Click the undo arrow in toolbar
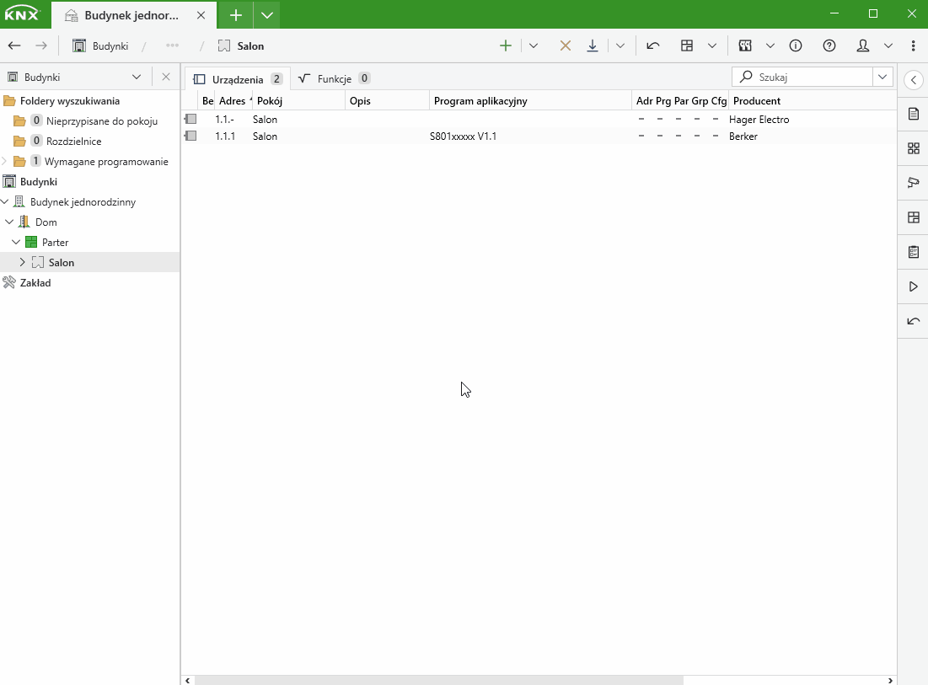Viewport: 928px width, 685px height. coord(653,46)
